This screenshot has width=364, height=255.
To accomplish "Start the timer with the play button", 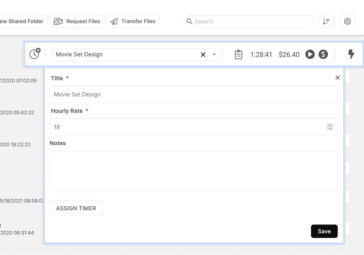I will point(310,54).
